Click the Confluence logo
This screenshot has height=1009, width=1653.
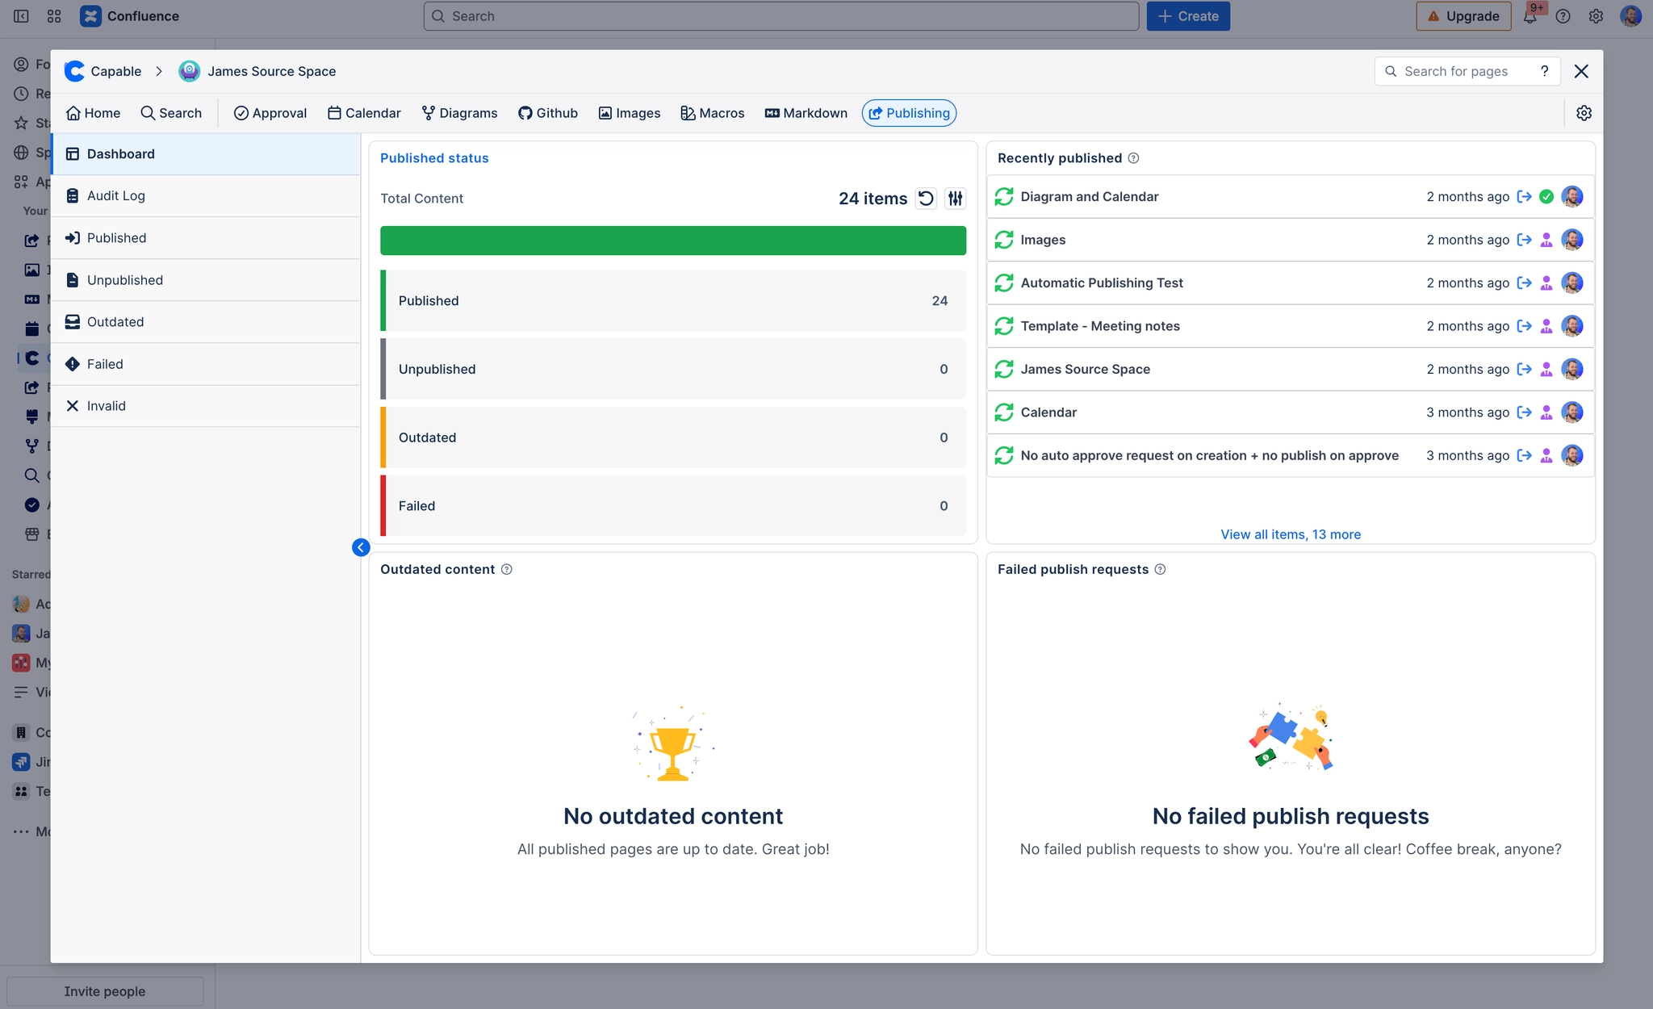point(90,16)
